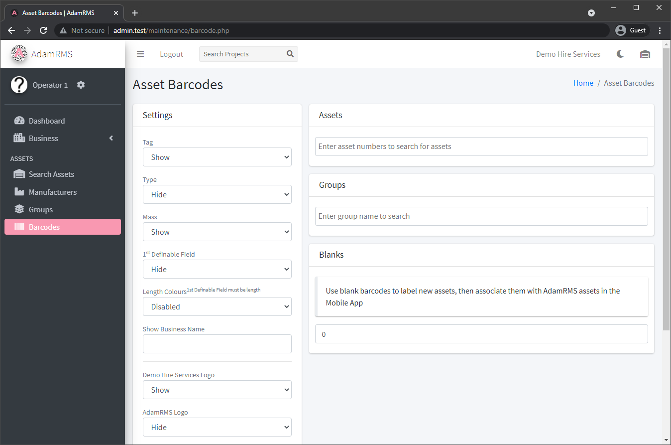The image size is (671, 445).
Task: Click the asset numbers search field
Action: coord(481,147)
